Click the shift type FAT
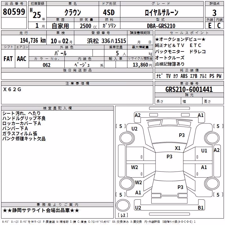The height and width of the screenshot is (225, 225). (8, 59)
